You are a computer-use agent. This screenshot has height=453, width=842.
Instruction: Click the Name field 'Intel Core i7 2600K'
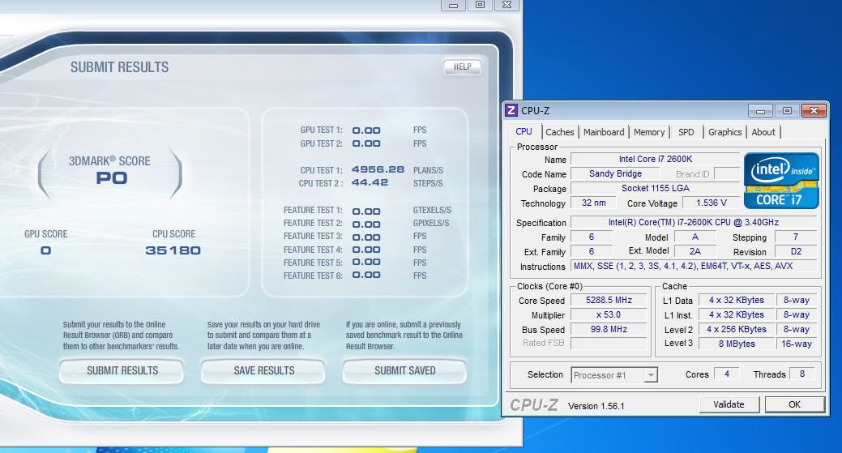click(655, 160)
